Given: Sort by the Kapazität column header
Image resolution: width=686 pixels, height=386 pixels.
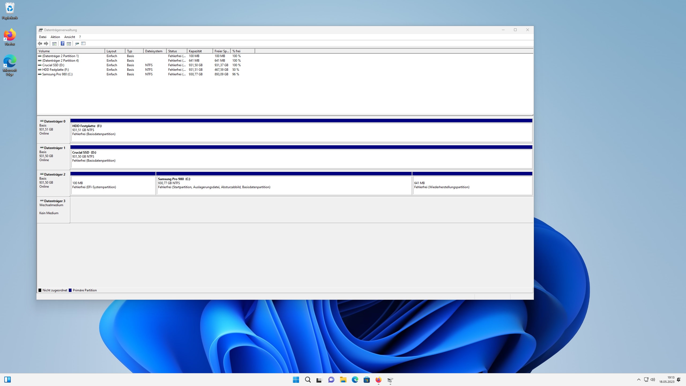Looking at the screenshot, I should click(200, 51).
